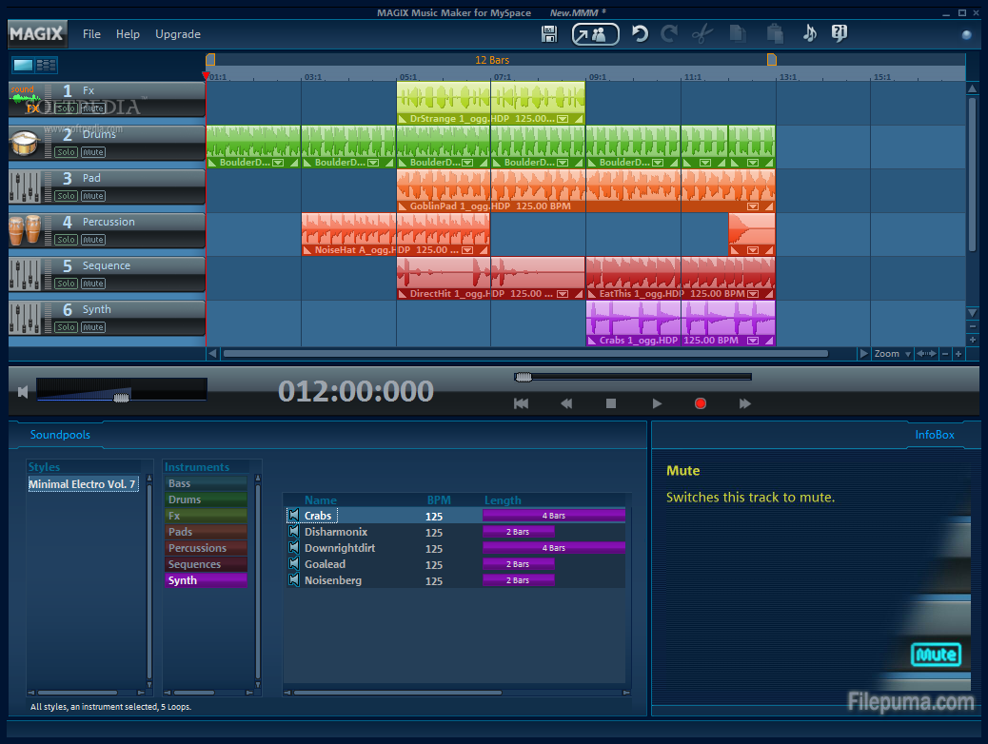Open the dropdown arrow on the first BoulderD clip
Viewport: 988px width, 744px height.
(277, 162)
